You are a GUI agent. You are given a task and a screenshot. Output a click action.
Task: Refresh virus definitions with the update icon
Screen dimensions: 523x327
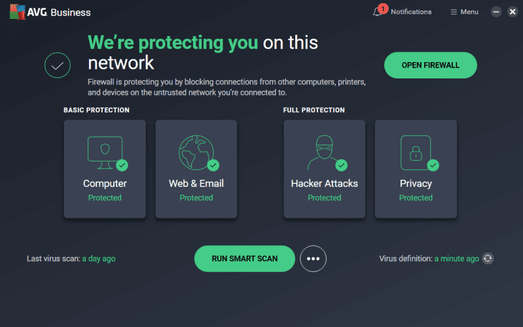point(488,258)
